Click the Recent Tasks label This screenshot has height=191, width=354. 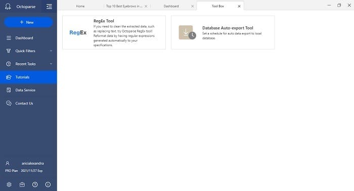point(25,64)
